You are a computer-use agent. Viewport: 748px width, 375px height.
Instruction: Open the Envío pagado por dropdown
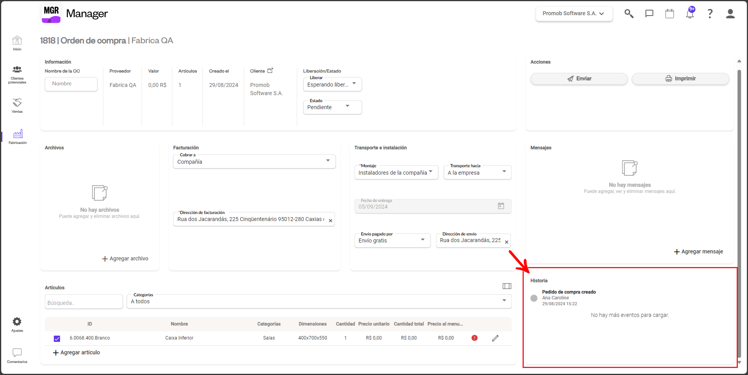pyautogui.click(x=392, y=241)
